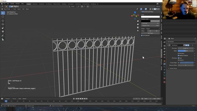Enable Boundary checkbox in Wireframe modifier
Screen dimensions: 197x111
click(x=179, y=53)
